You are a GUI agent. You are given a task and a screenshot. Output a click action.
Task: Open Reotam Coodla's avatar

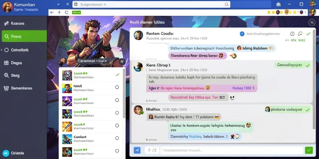tap(138, 35)
